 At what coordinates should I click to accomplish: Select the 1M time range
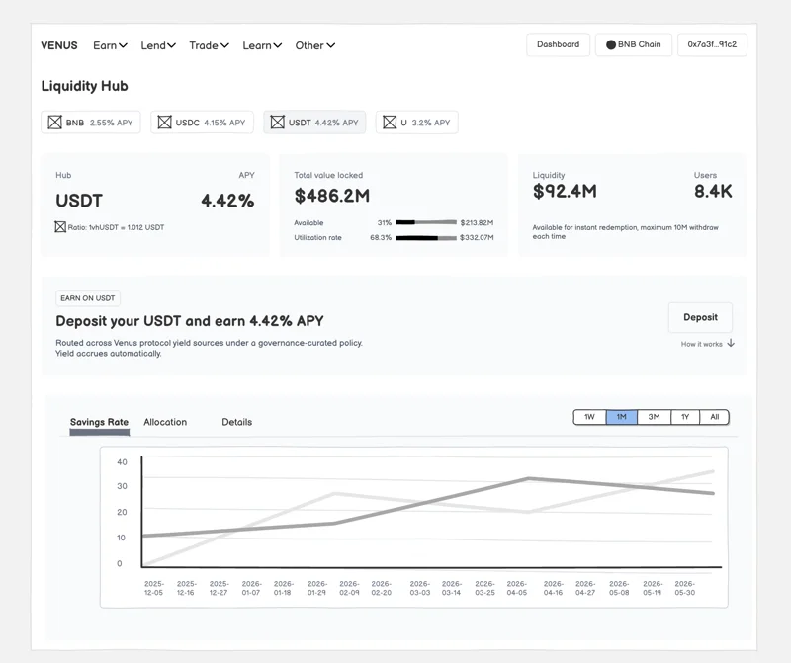coord(622,417)
